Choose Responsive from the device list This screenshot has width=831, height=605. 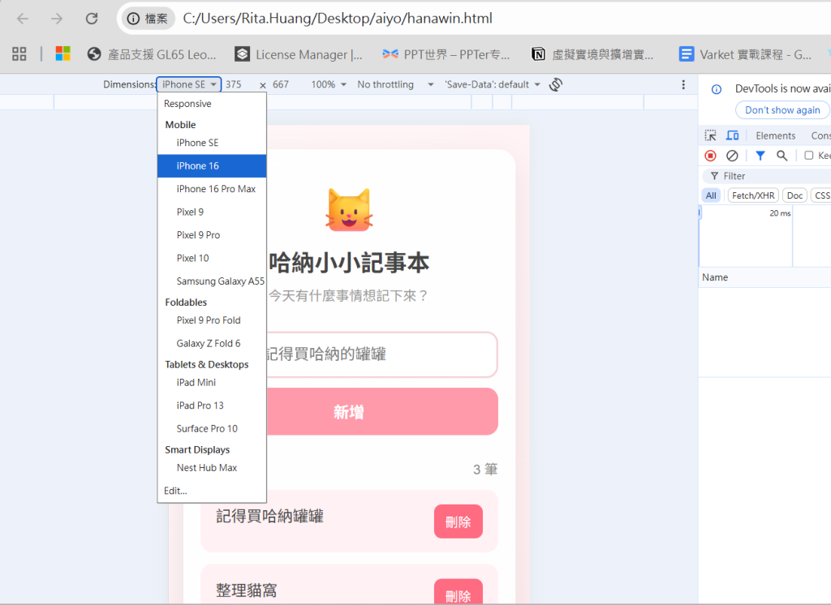pos(212,104)
